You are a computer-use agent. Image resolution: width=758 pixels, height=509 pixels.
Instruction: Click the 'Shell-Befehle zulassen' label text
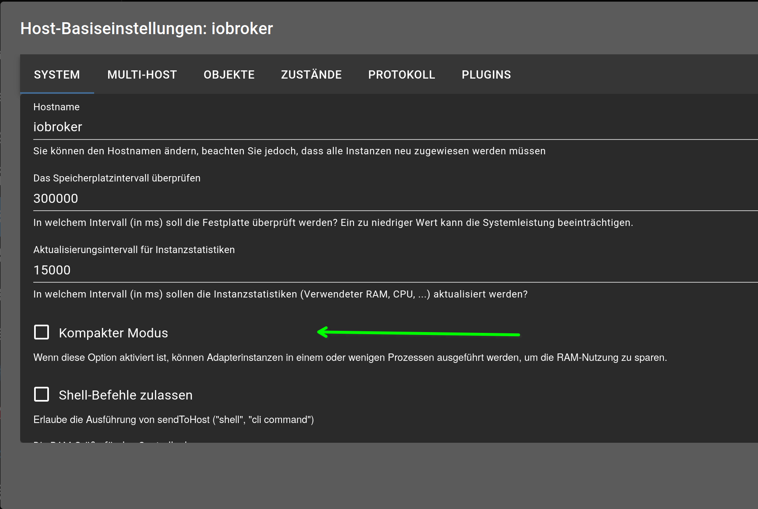click(126, 395)
